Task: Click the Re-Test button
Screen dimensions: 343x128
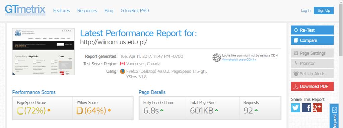Action: [312, 30]
